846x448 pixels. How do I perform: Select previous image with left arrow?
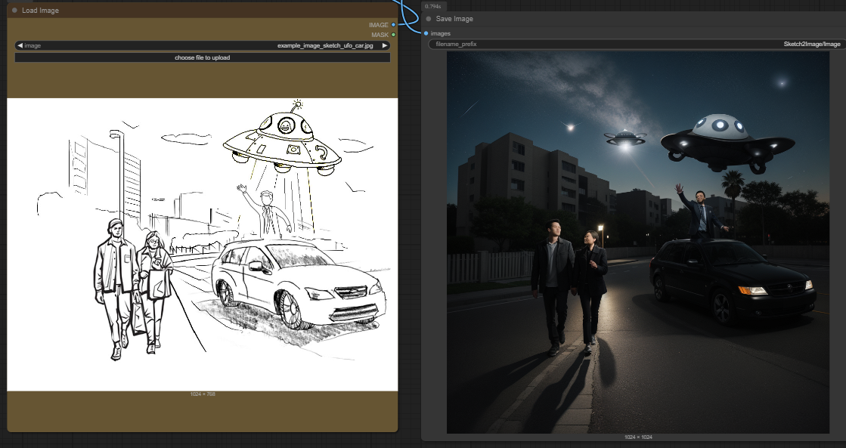click(20, 45)
